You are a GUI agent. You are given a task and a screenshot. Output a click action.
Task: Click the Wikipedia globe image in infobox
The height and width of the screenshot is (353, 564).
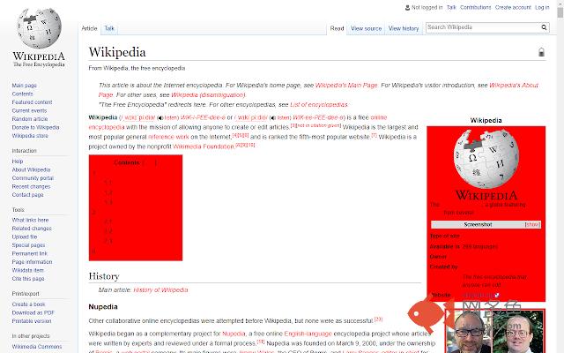point(486,159)
